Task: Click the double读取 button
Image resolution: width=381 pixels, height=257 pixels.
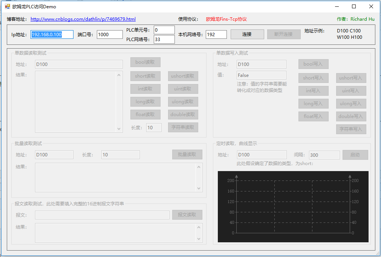Action: pos(183,115)
